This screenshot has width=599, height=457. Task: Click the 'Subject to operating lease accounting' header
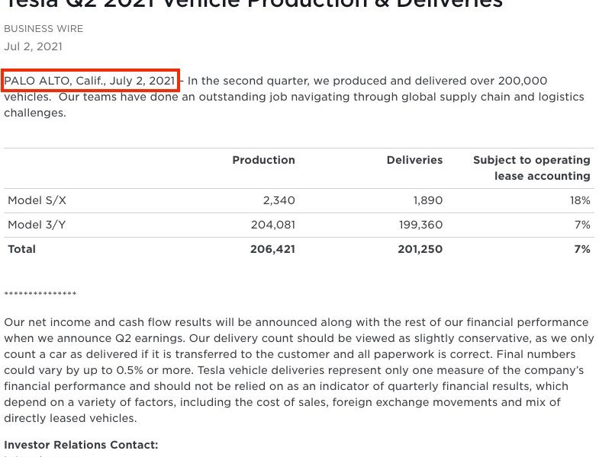coord(532,168)
